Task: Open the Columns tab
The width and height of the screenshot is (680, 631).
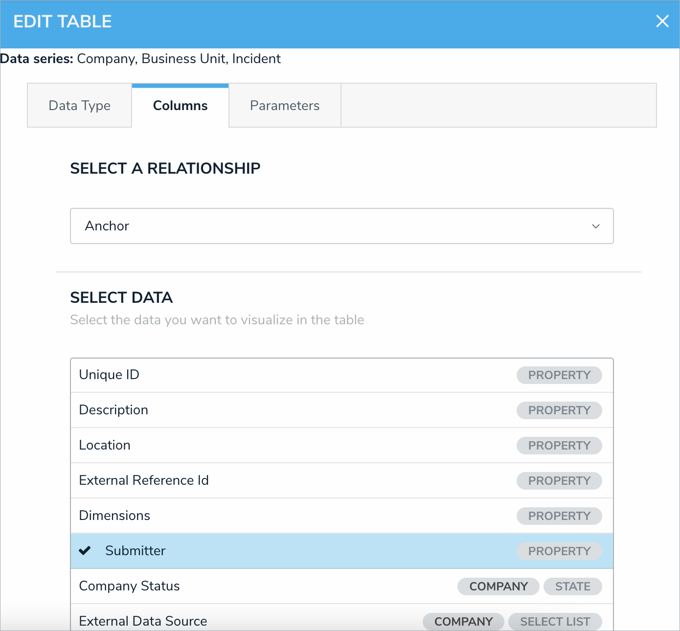Action: pos(180,106)
